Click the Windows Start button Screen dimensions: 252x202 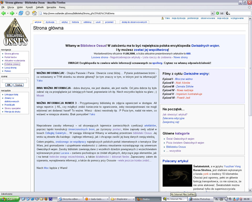tap(10, 199)
